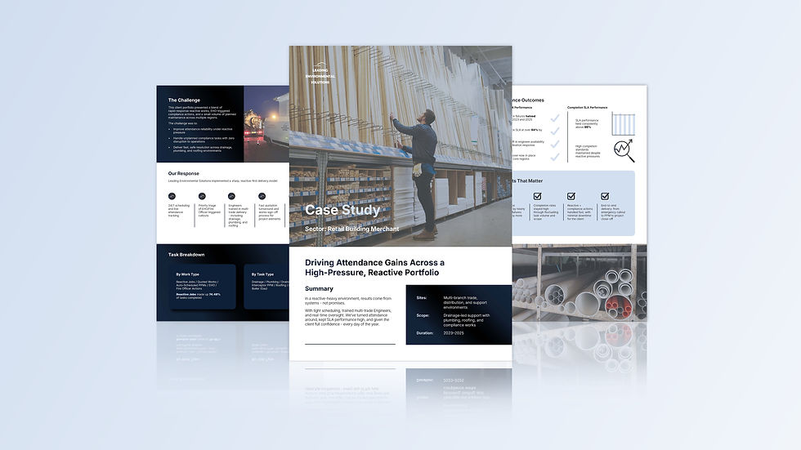Screen dimensions: 801x450
Task: Click the 'Summary' heading
Action: click(x=319, y=289)
